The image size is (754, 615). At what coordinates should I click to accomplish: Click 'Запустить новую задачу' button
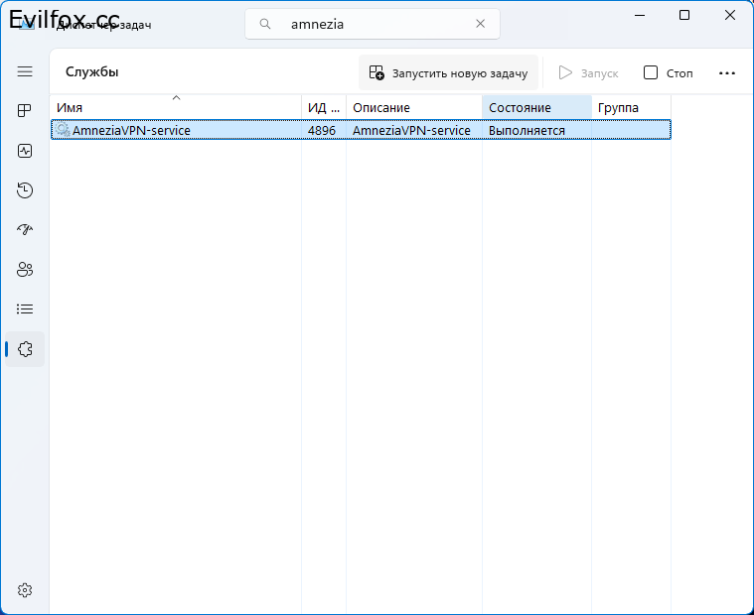[448, 73]
